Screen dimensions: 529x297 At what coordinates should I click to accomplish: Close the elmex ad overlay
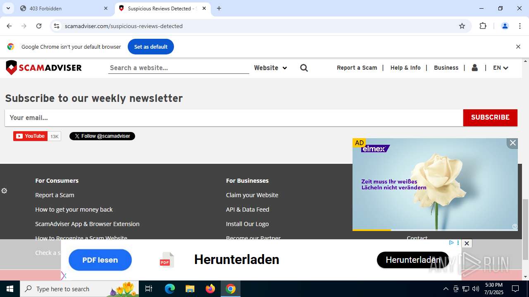512,143
